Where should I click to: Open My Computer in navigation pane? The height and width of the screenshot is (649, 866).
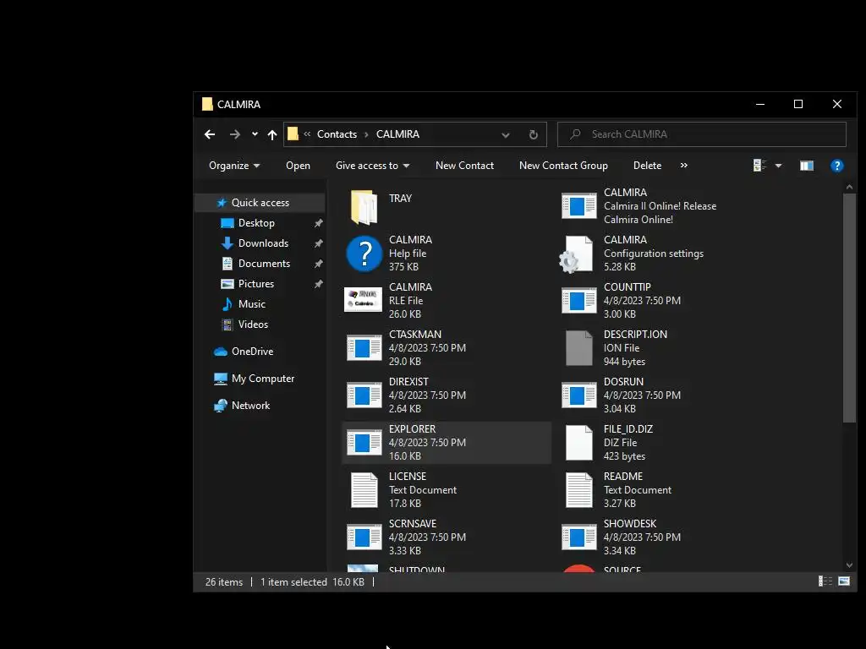pyautogui.click(x=263, y=379)
